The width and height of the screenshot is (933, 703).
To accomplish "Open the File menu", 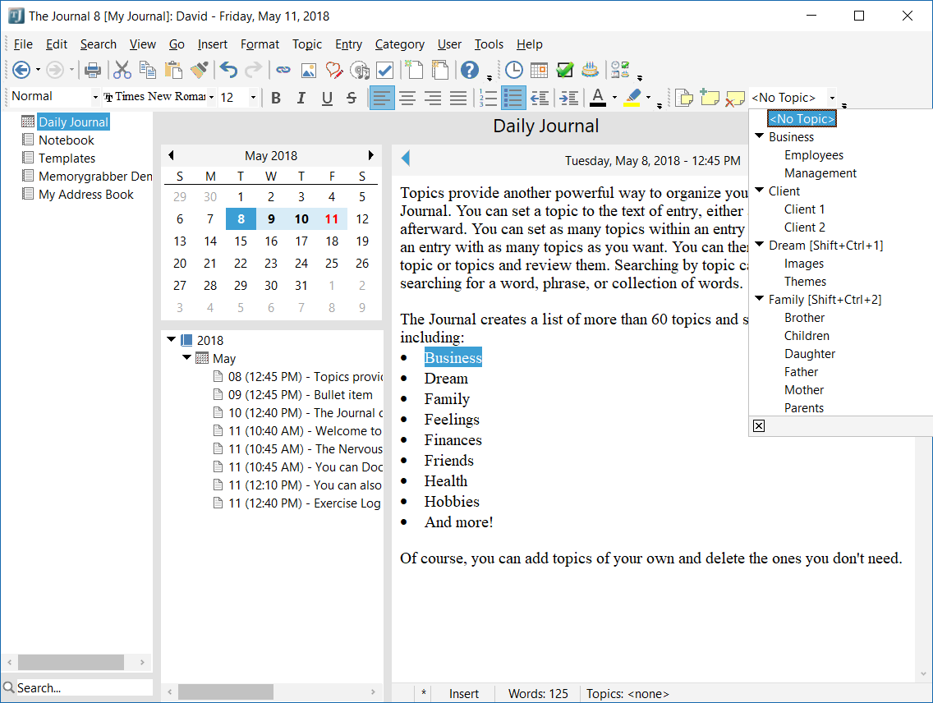I will 23,44.
